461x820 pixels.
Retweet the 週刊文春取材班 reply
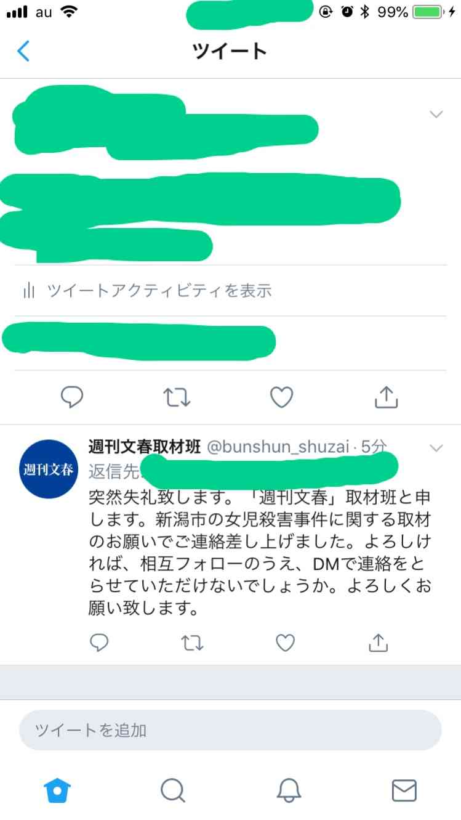coord(192,643)
